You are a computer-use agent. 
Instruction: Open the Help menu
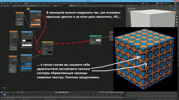[20, 3]
